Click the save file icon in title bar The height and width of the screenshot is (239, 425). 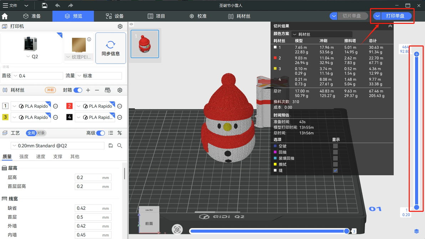tap(45, 5)
